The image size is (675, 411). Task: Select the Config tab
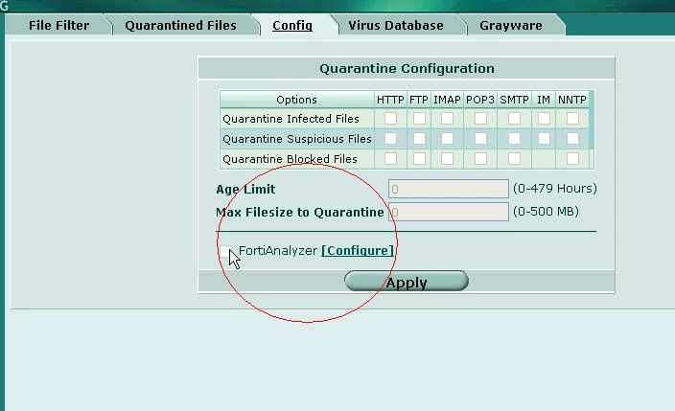pos(292,26)
